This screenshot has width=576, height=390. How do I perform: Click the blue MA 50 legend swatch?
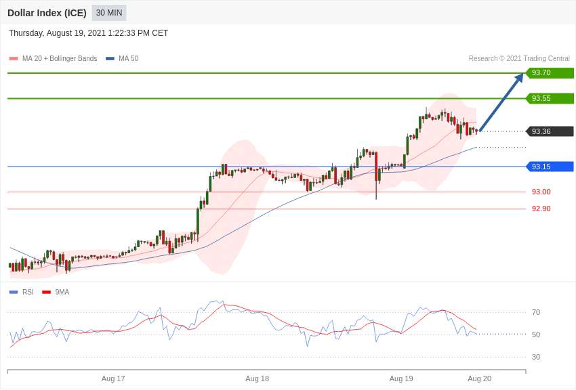[x=110, y=59]
